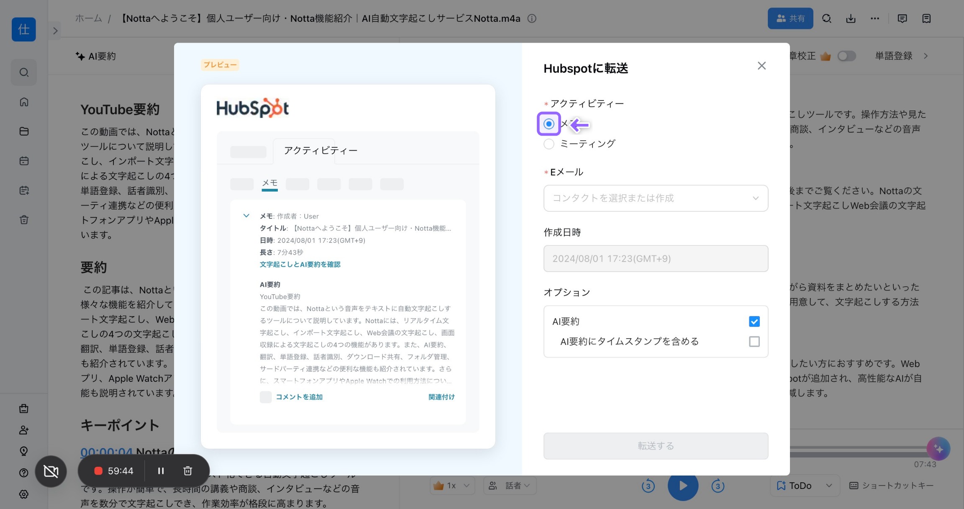Close the Hubspotに転送 dialog
The height and width of the screenshot is (509, 964).
coord(761,66)
